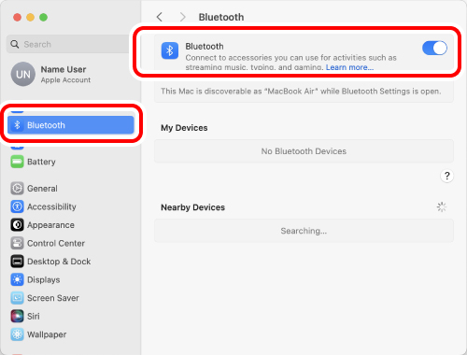This screenshot has width=467, height=355.
Task: Open the Battery settings icon
Action: coord(17,162)
